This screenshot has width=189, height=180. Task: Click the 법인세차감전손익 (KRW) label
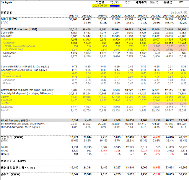pyautogui.click(x=18, y=168)
